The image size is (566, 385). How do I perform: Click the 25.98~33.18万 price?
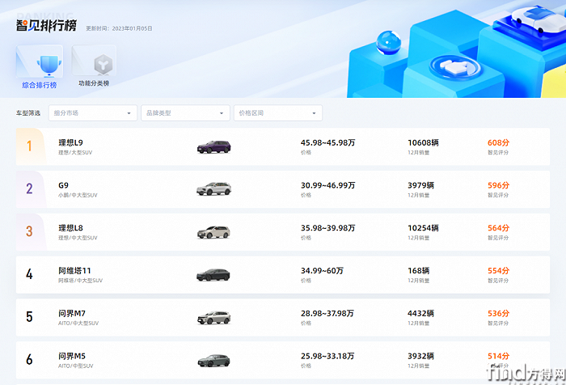pos(327,356)
